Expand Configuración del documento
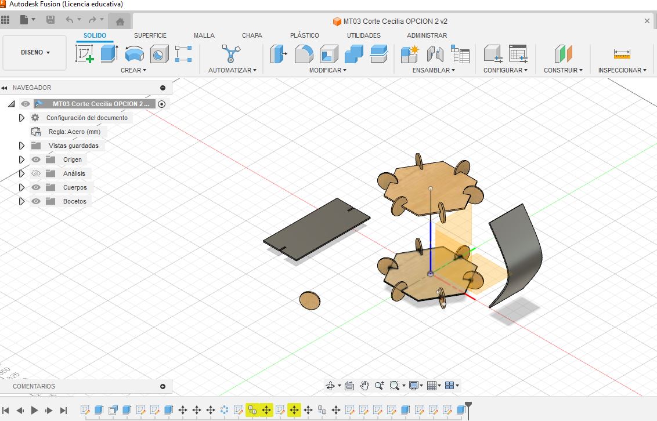The width and height of the screenshot is (657, 421). [x=21, y=118]
